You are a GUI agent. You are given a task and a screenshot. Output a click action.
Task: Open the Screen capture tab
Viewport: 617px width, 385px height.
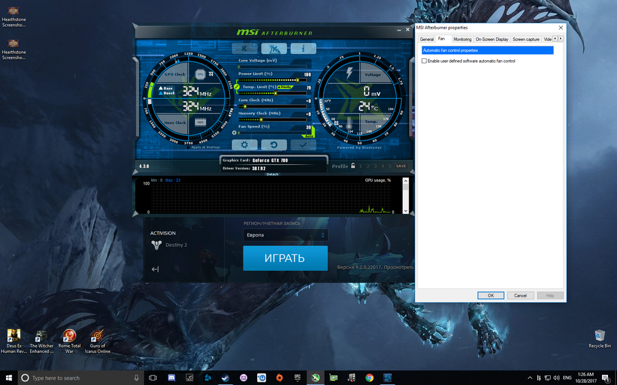click(x=525, y=39)
